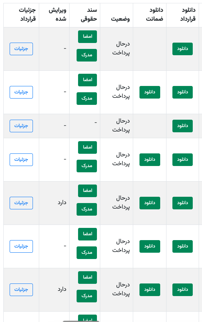Open مدرک in first row
202x322 pixels.
point(87,55)
